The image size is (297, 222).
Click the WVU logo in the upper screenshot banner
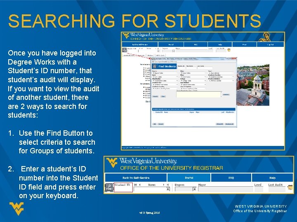tap(125, 35)
